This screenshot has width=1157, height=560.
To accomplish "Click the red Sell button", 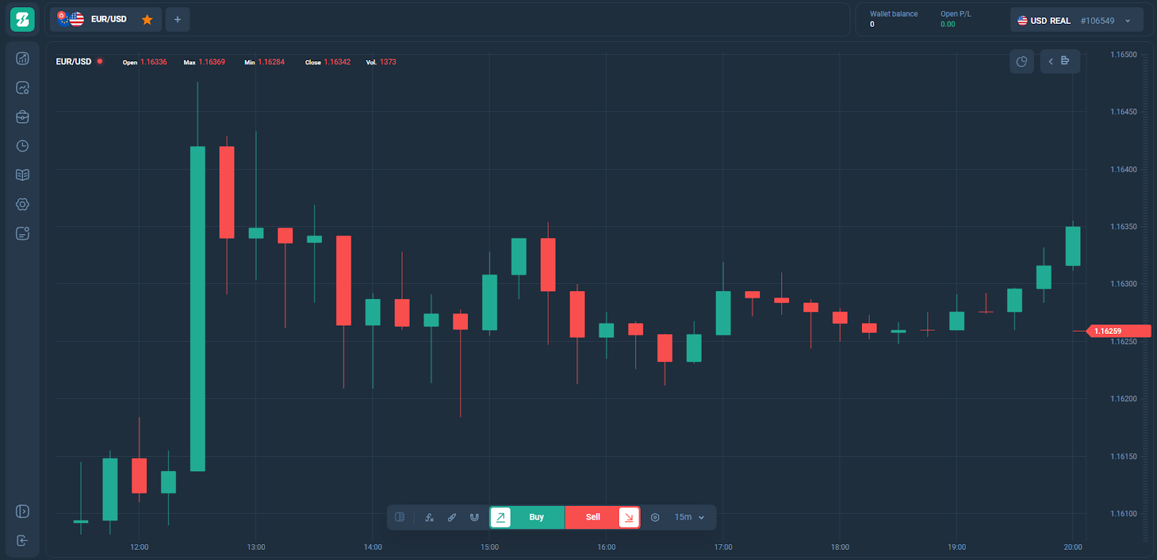I will [x=593, y=517].
